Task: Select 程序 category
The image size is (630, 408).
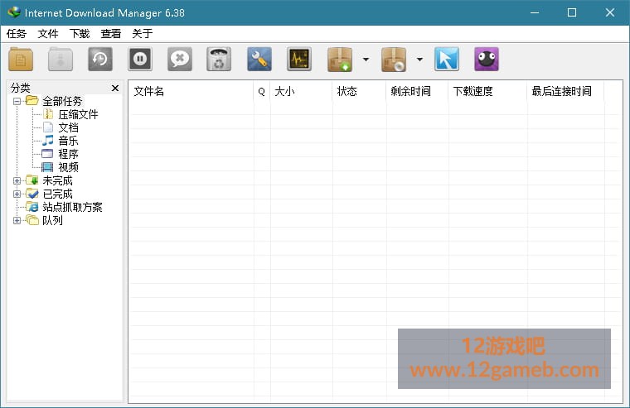Action: (68, 154)
